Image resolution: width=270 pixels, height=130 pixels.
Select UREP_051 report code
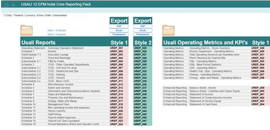pos(258,55)
